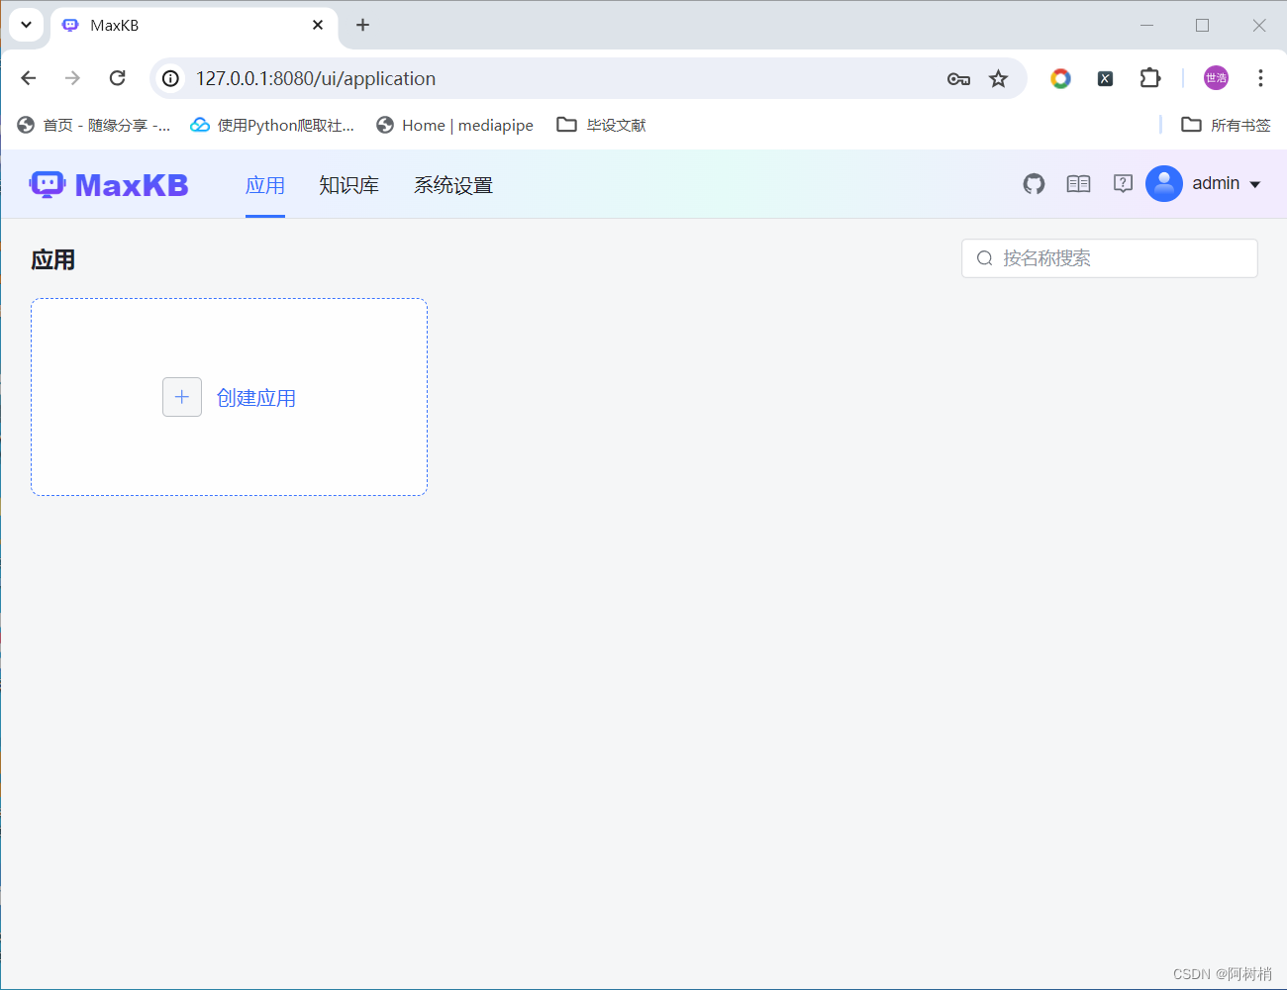Reload the page with refresh icon
Screen dimensions: 1287x990
(x=117, y=78)
